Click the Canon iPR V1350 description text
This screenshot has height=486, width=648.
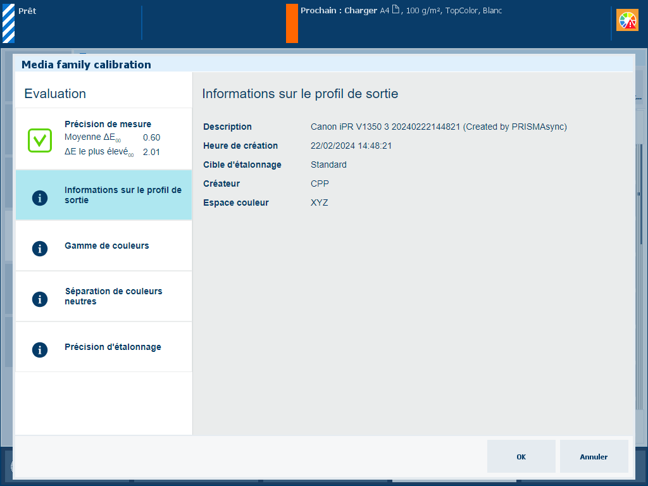click(x=438, y=127)
